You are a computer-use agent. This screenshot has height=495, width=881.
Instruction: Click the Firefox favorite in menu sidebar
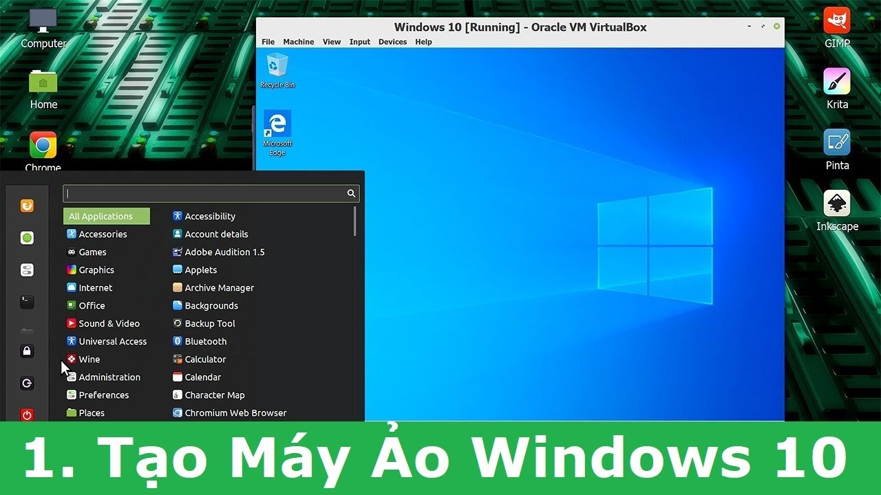(x=27, y=206)
